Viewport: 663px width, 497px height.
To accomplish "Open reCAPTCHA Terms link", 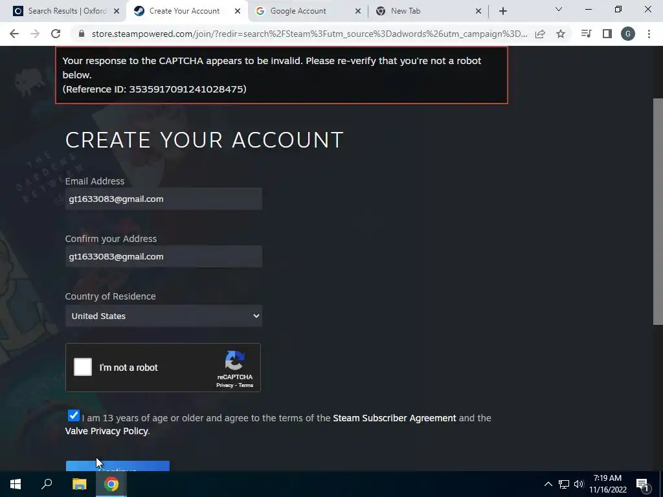I will pos(245,386).
